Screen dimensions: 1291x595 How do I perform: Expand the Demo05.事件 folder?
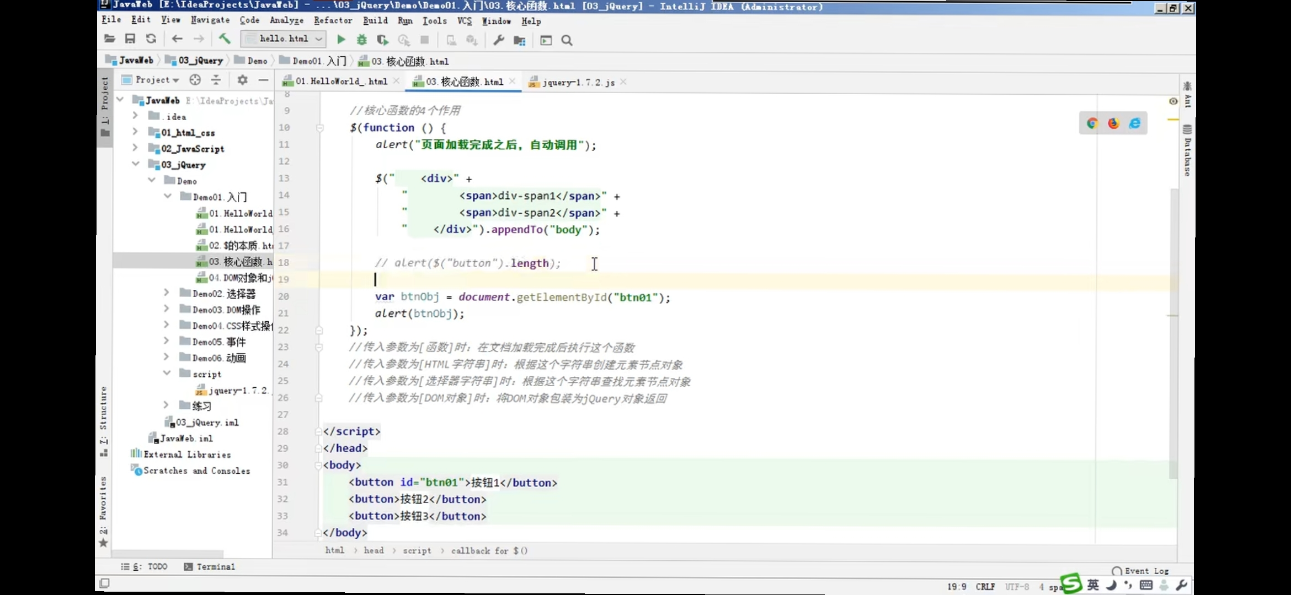(x=166, y=341)
